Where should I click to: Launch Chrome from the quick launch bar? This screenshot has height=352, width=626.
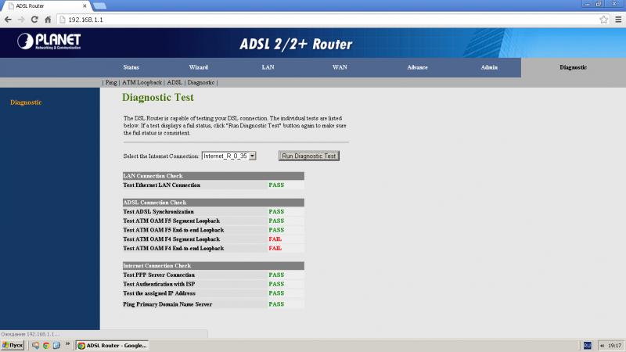click(46, 345)
